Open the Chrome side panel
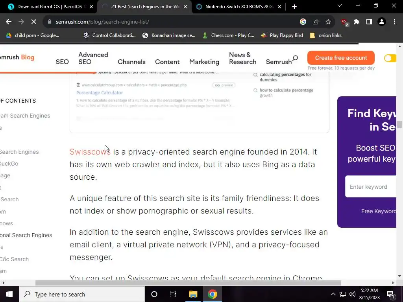Image resolution: width=403 pixels, height=302 pixels. pos(369,22)
